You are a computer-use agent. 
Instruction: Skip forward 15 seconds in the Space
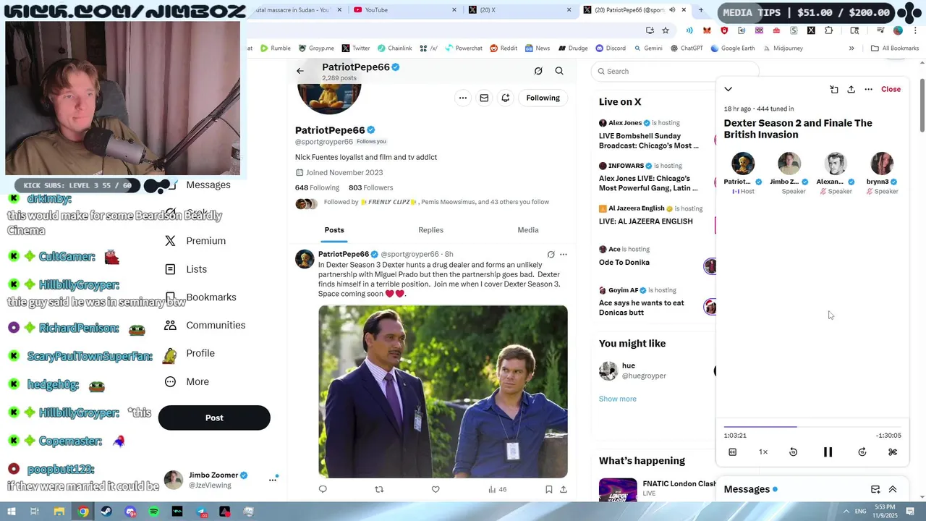click(x=862, y=452)
